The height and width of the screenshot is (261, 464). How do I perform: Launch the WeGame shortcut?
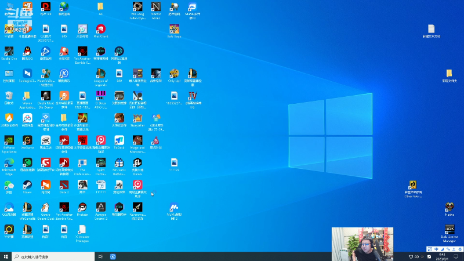(27, 142)
